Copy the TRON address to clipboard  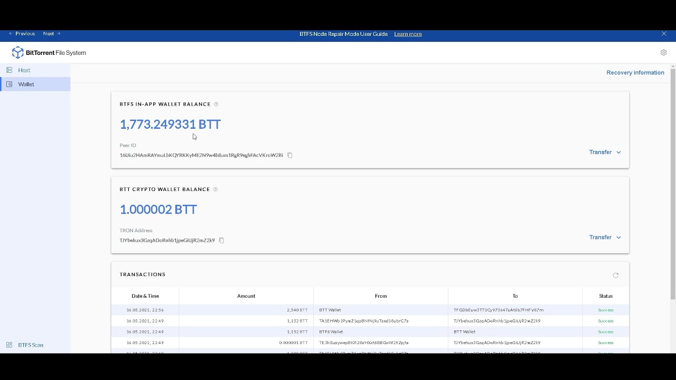click(x=222, y=240)
